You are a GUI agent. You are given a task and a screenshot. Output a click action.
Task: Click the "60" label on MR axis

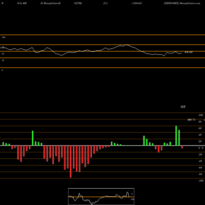200,128
